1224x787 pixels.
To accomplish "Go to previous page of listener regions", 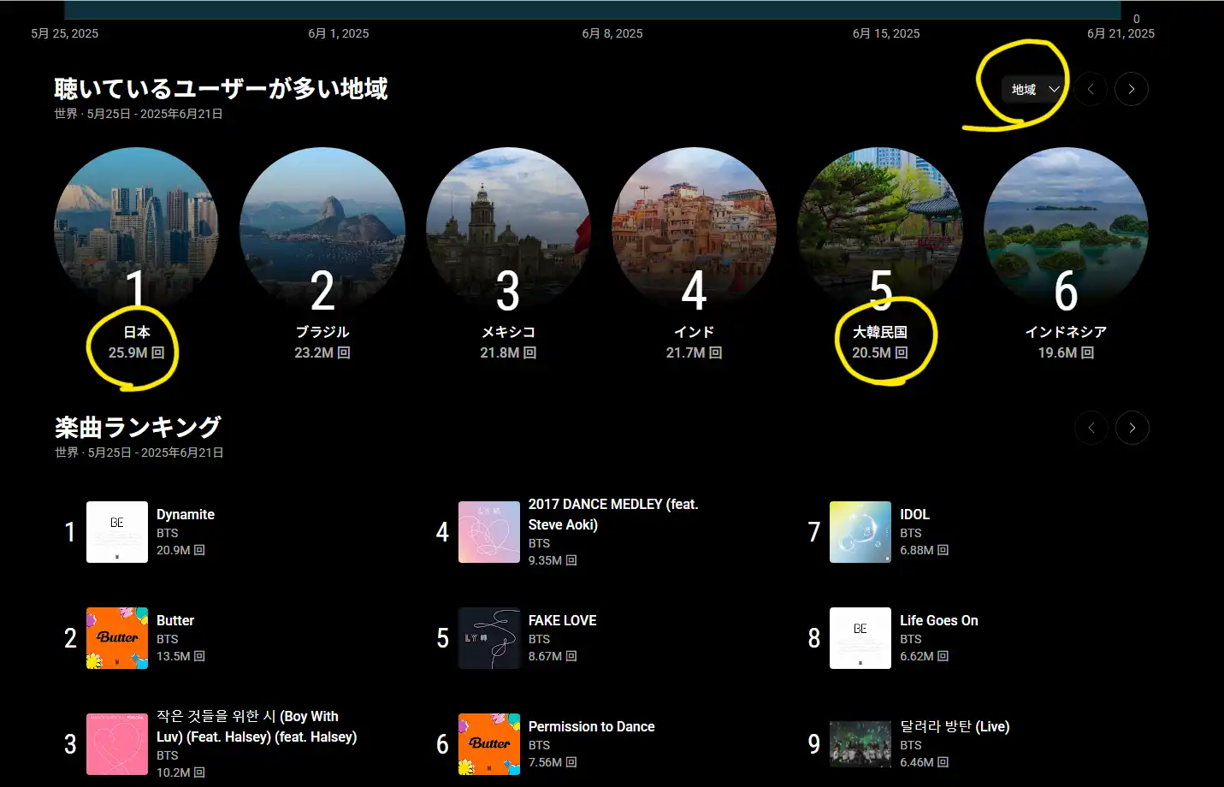I will tap(1091, 89).
